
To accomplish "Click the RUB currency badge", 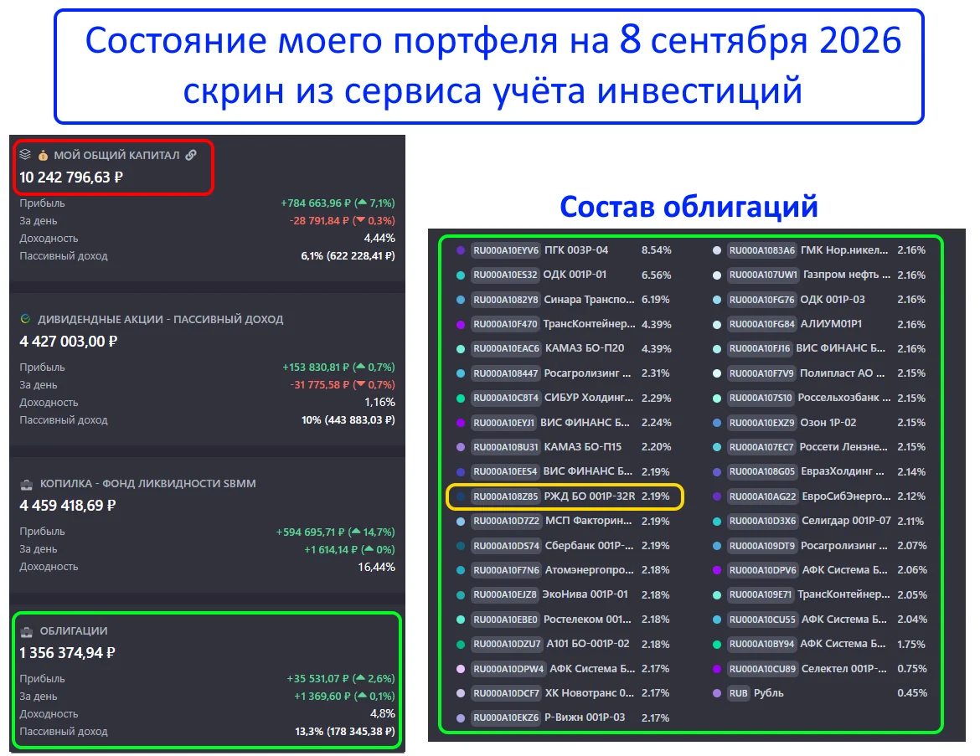I will click(x=738, y=693).
